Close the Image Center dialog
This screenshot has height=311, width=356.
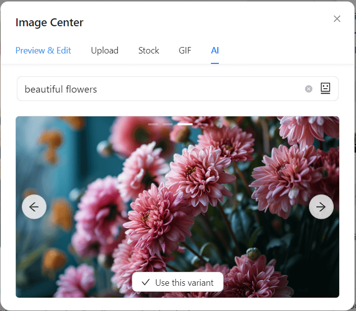pyautogui.click(x=337, y=19)
